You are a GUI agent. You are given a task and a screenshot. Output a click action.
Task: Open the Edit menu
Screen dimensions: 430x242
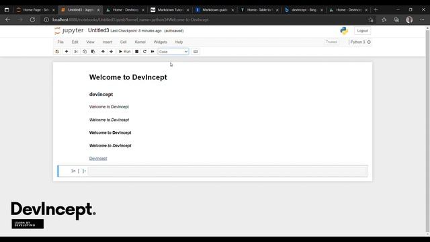tap(75, 42)
